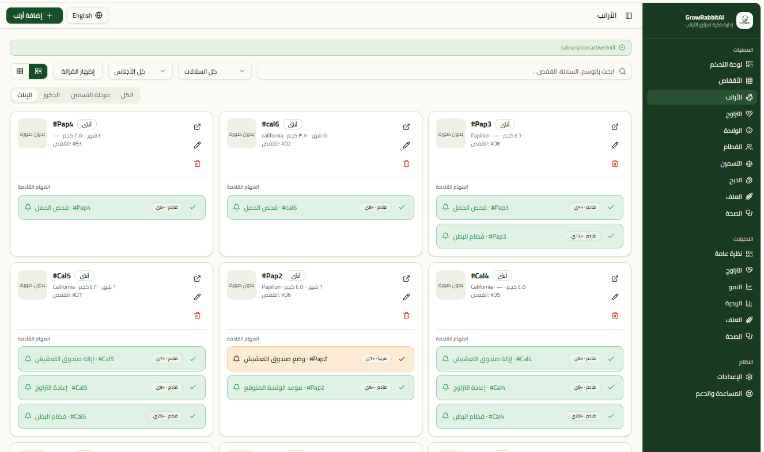Switch to table view layout
This screenshot has width=764, height=452.
coord(20,71)
